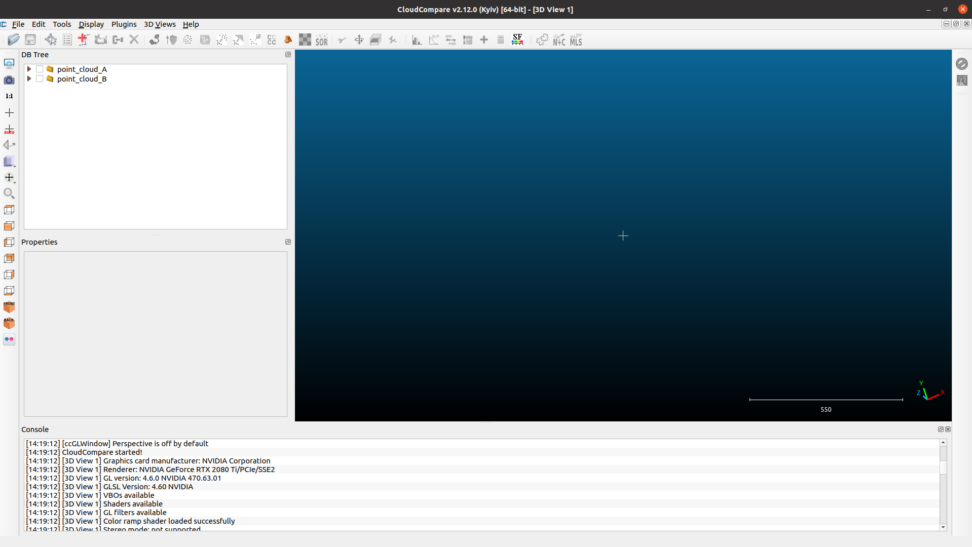This screenshot has width=972, height=547.
Task: Expand the point_cloud_B tree node
Action: (x=29, y=79)
